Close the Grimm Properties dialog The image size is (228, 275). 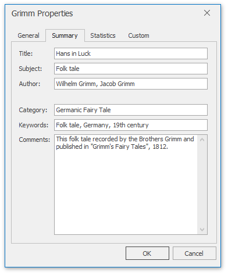click(207, 13)
